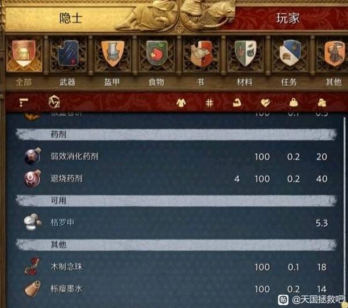The image size is (348, 308).
Task: Sort by item weight bag icon
Action: [294, 102]
